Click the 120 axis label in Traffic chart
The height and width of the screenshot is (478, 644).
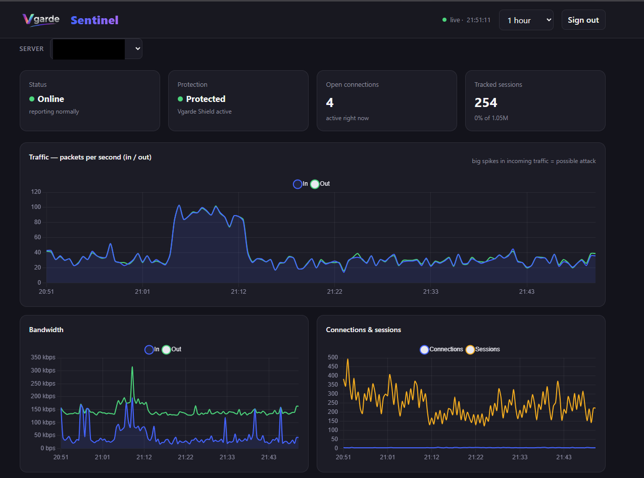pyautogui.click(x=36, y=192)
